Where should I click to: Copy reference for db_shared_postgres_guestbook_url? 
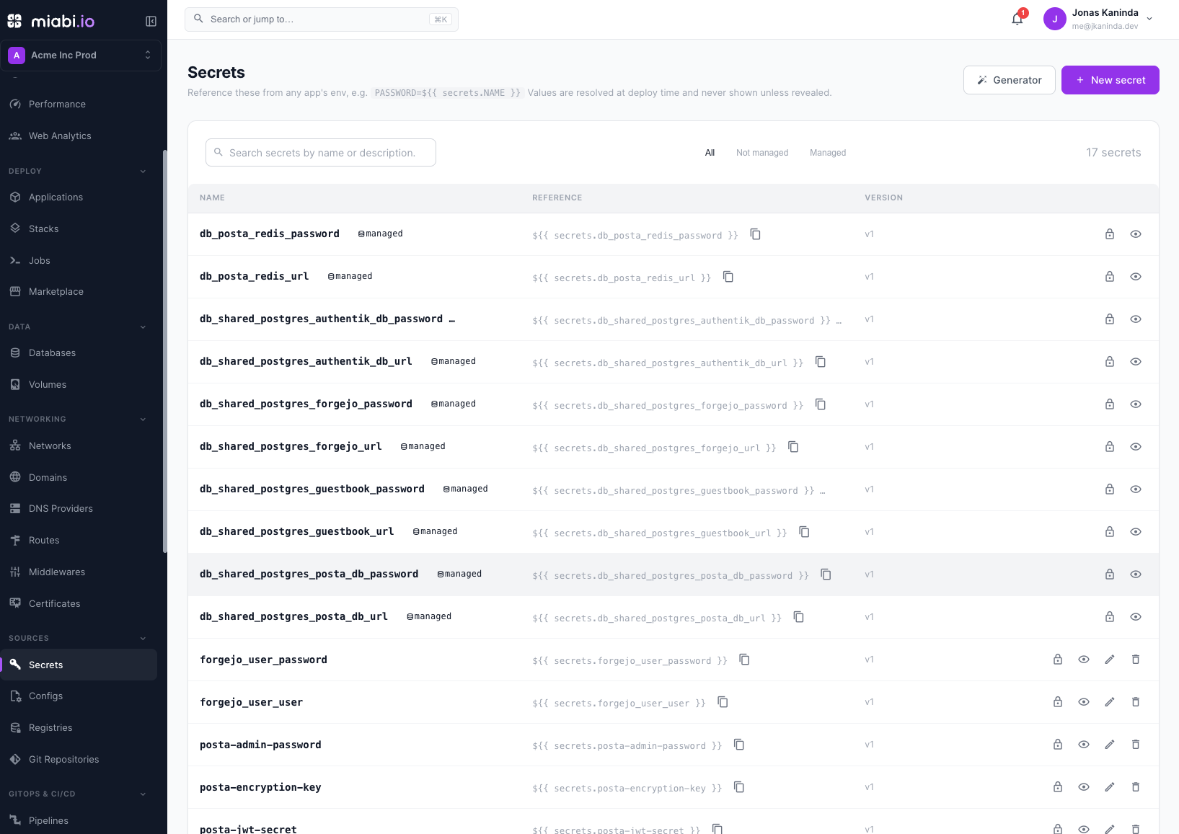[804, 532]
